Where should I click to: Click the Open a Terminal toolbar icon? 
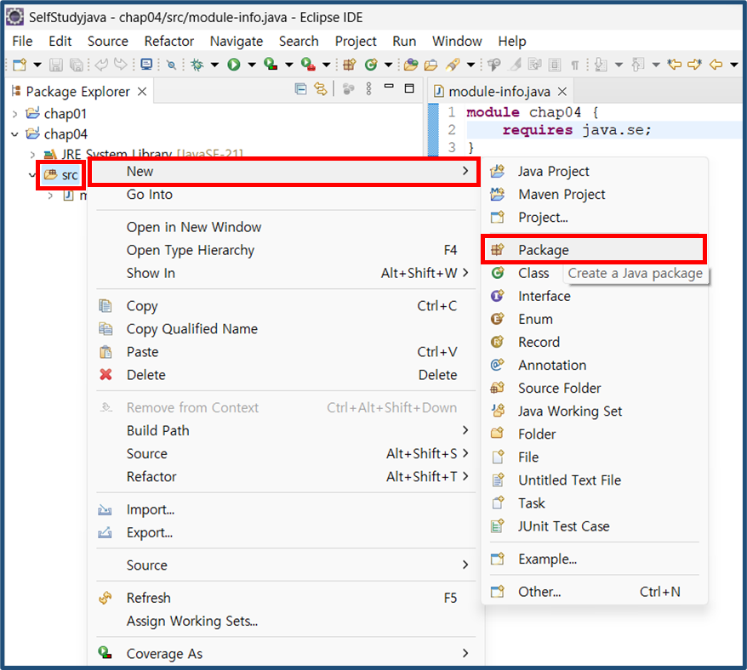click(x=146, y=65)
